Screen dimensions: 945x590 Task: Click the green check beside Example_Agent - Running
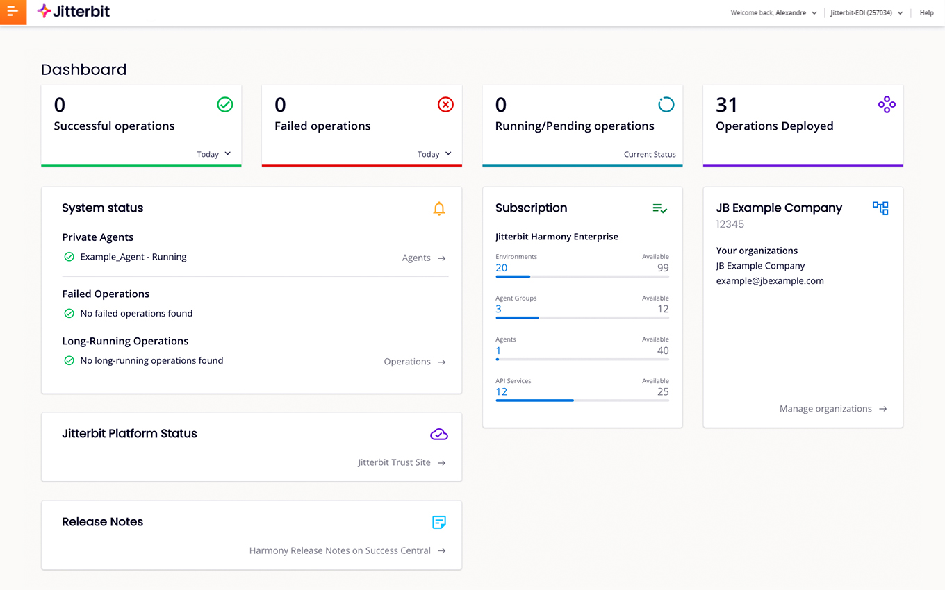[x=69, y=257]
